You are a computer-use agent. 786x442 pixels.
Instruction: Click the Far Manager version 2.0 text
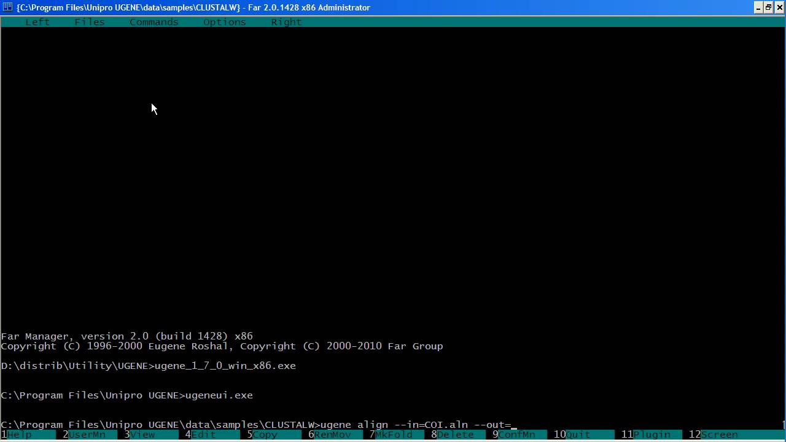click(127, 336)
